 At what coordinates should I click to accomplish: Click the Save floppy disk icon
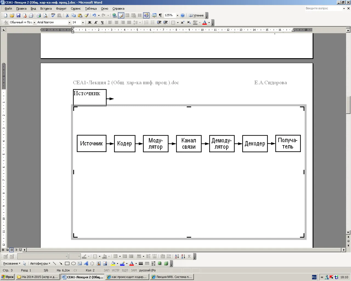tap(18, 15)
